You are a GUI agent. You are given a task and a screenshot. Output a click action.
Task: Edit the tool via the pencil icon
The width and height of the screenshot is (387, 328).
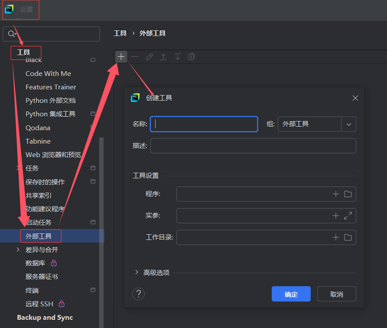coord(149,56)
